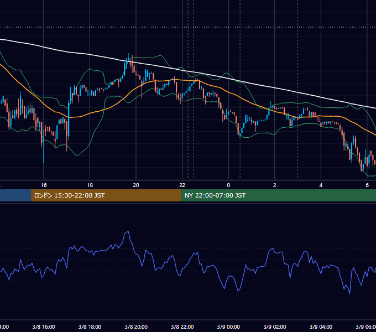Click the blue session bar before London

point(15,195)
